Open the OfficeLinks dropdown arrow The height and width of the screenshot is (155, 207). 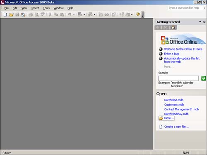click(84, 14)
